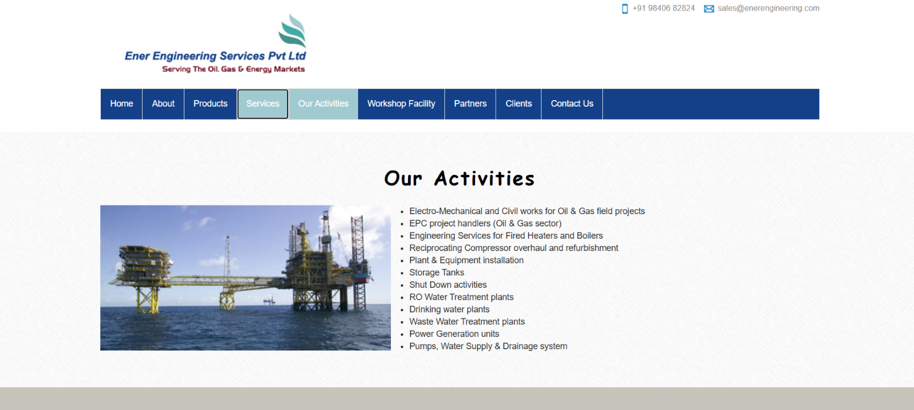Click the offshore oil platform photo
The image size is (914, 410).
tap(245, 277)
